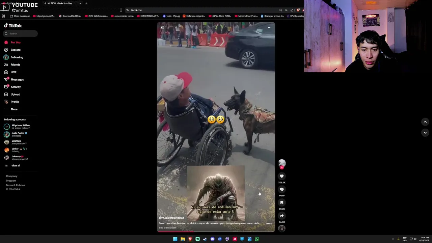The height and width of the screenshot is (243, 432).
Task: Focus the TikTok Search field
Action: [20, 33]
